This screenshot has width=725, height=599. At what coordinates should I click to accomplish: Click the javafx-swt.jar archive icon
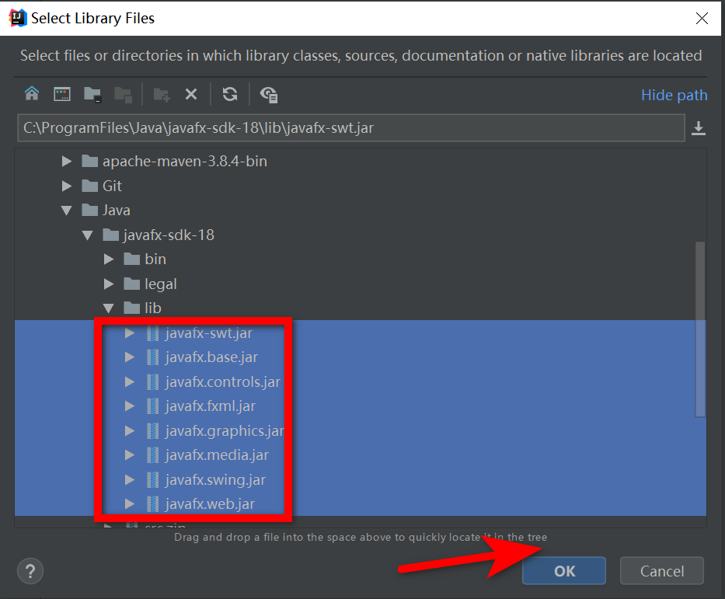point(152,333)
